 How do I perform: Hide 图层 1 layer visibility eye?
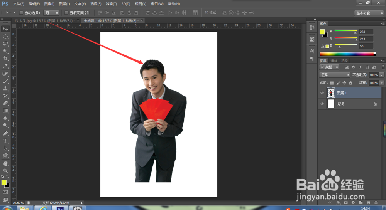tap(322, 93)
